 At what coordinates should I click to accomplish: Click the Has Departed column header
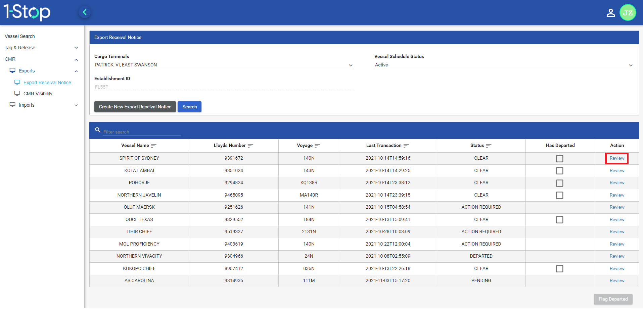click(x=560, y=145)
